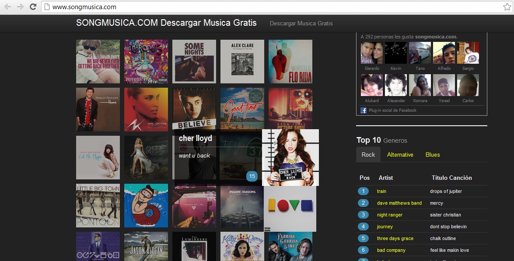Open artist link dave matthews band
This screenshot has height=261, width=514.
pyautogui.click(x=399, y=203)
